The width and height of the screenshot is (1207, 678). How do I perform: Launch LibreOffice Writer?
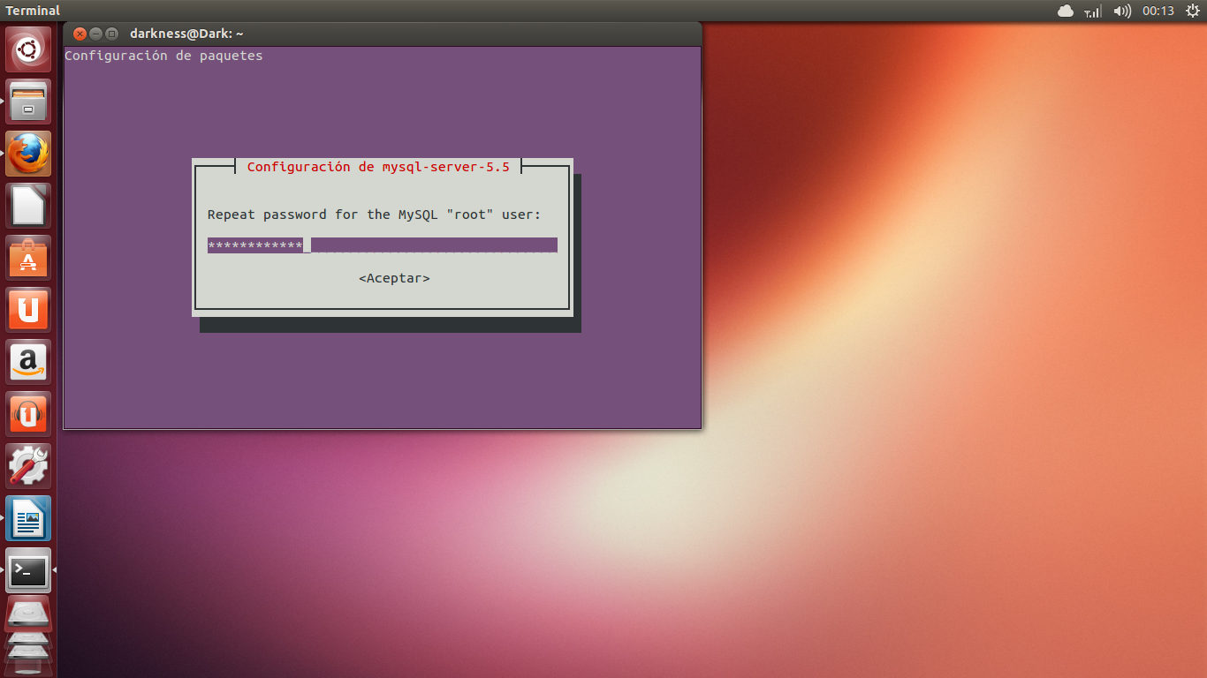[x=27, y=519]
